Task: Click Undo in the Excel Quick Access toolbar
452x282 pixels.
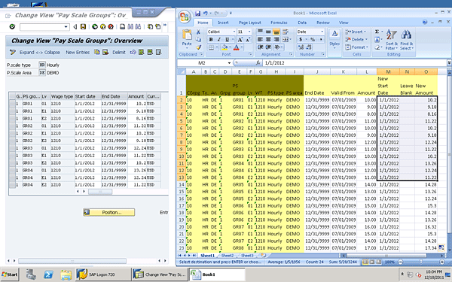Action: point(205,14)
